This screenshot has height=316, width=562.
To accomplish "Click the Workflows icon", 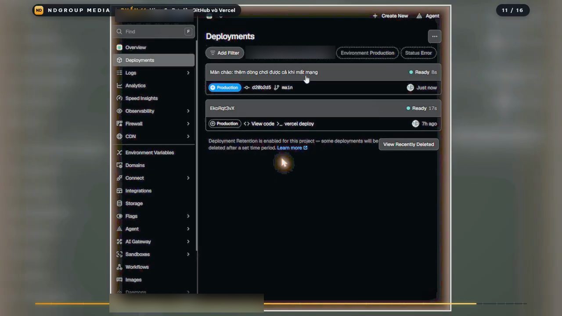I will pos(119,267).
